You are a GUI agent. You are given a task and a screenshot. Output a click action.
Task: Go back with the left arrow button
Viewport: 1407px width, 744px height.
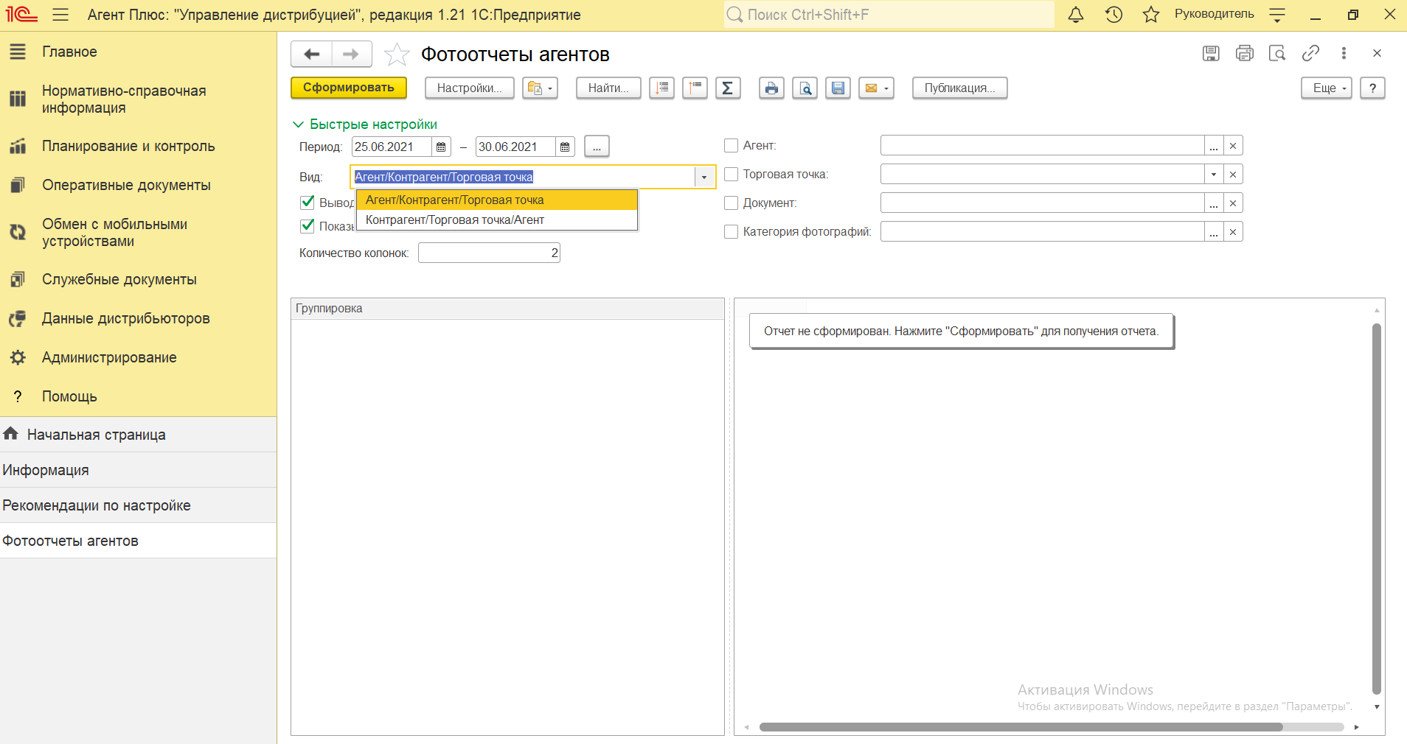coord(312,54)
